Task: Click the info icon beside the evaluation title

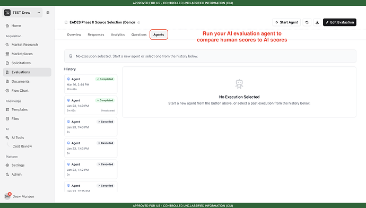Action: (138, 23)
